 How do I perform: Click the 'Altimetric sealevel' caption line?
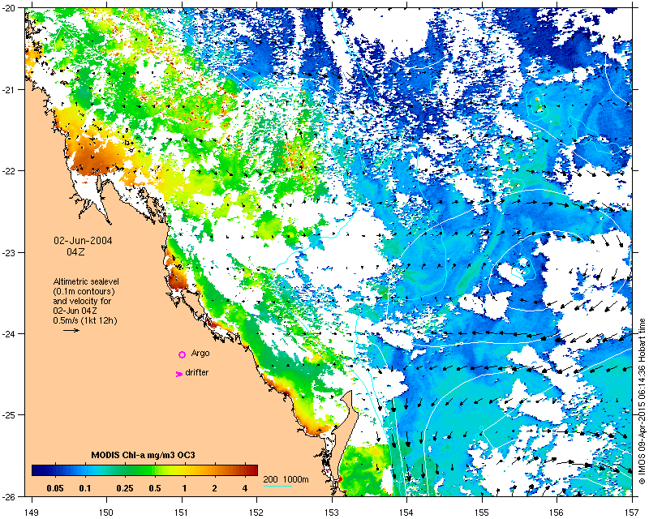point(86,281)
